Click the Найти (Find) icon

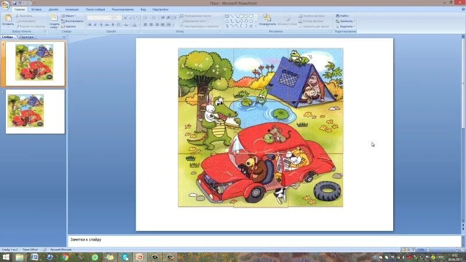(342, 16)
